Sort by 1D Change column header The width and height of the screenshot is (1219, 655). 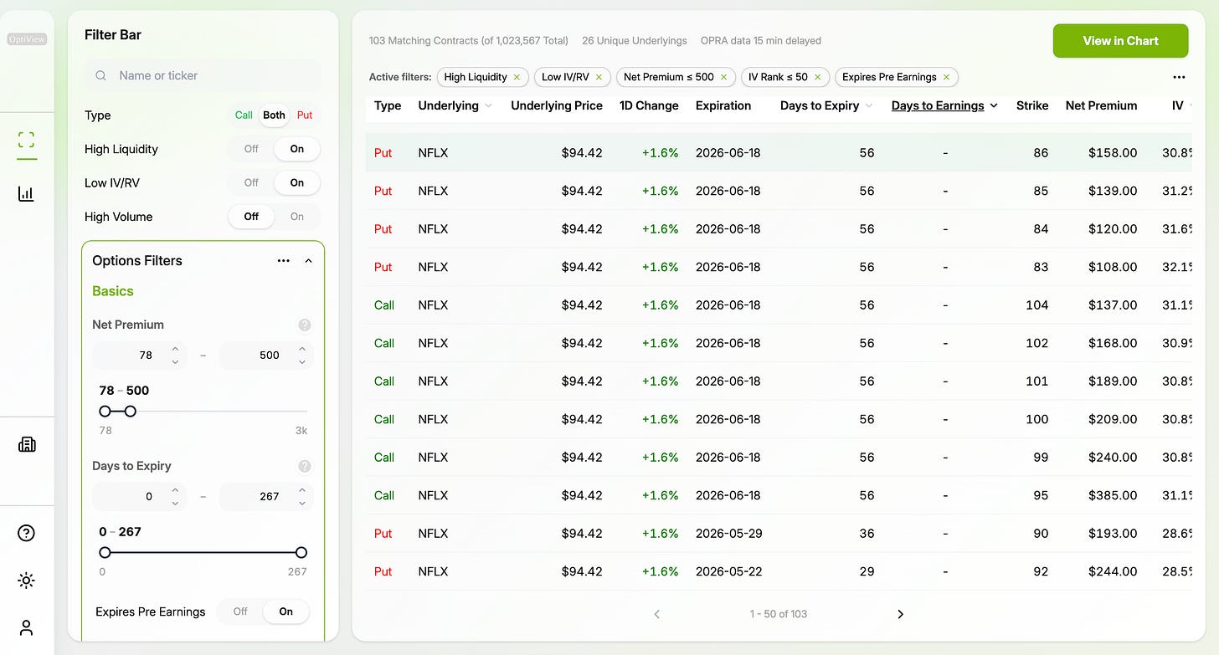point(649,106)
